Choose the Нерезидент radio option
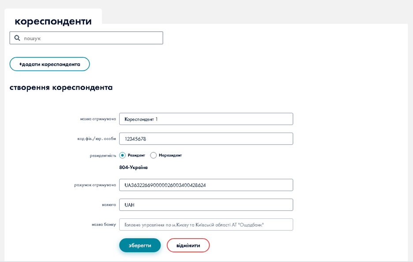This screenshot has height=262, width=413. click(154, 155)
